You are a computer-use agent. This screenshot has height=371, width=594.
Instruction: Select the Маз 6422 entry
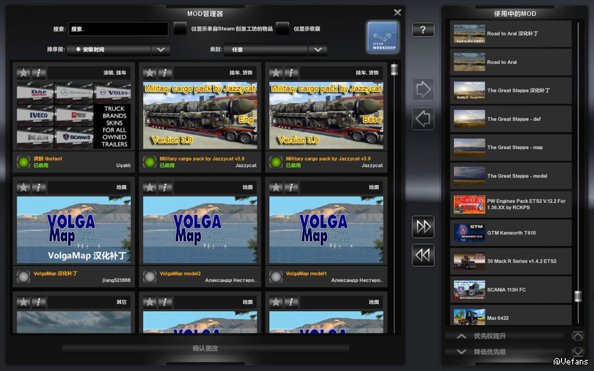[511, 315]
